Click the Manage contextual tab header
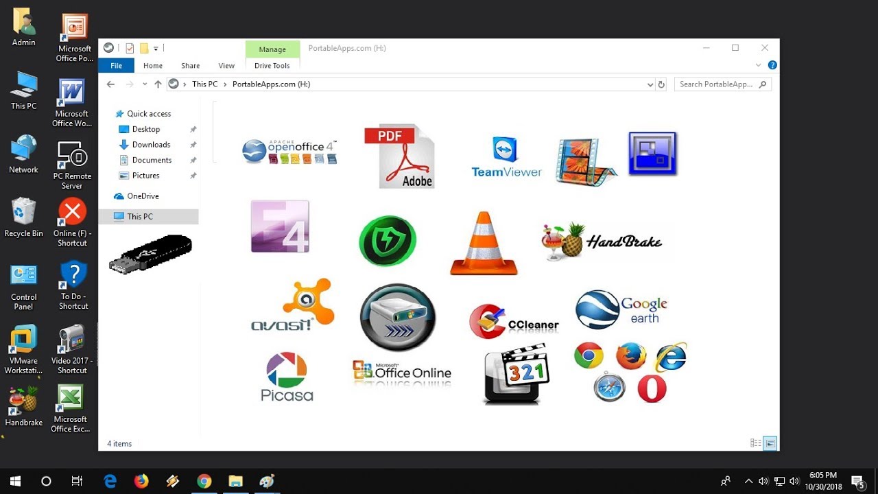Screen dimensions: 878x494 coord(272,49)
